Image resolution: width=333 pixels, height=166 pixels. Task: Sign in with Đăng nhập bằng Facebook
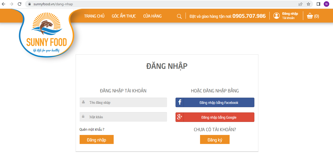[215, 103]
